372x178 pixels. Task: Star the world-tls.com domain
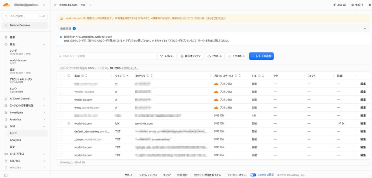55,5
